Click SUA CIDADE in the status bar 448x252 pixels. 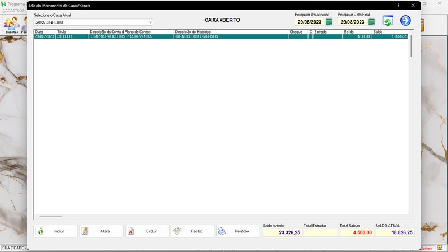pyautogui.click(x=13, y=248)
